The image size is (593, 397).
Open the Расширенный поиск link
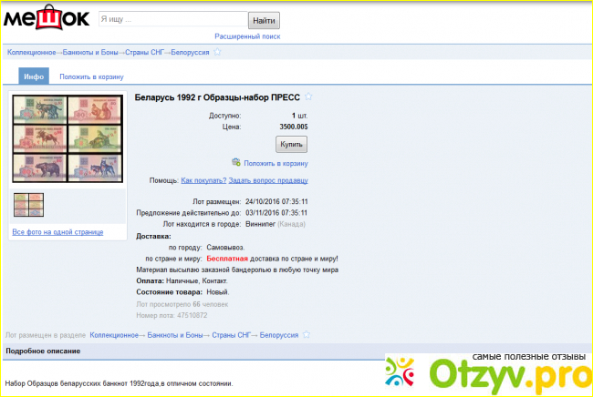[x=247, y=36]
